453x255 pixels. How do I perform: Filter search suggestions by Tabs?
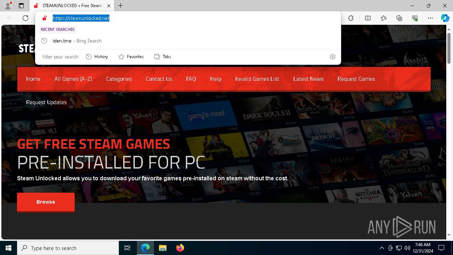point(162,57)
